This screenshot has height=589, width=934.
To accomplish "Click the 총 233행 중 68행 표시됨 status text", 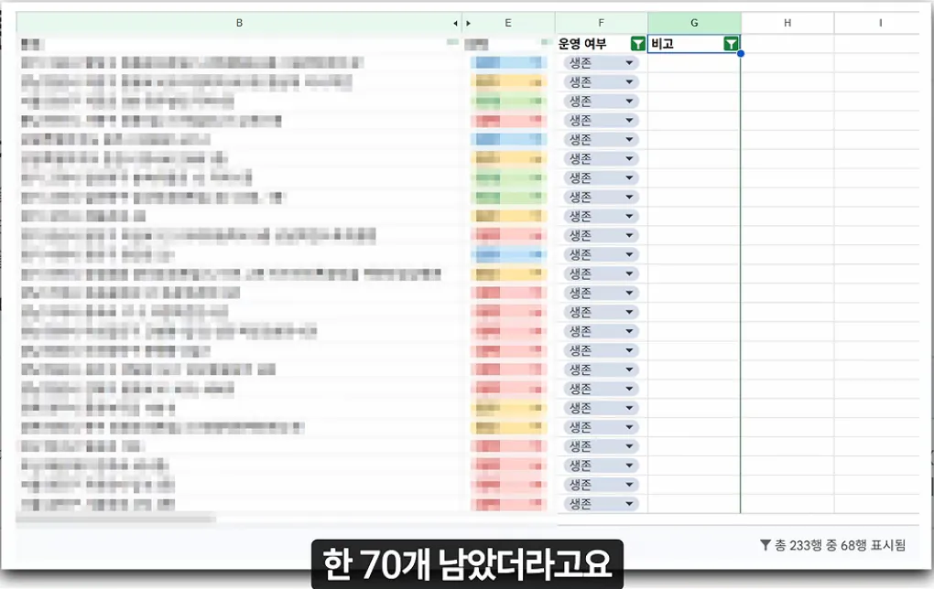I will (840, 545).
